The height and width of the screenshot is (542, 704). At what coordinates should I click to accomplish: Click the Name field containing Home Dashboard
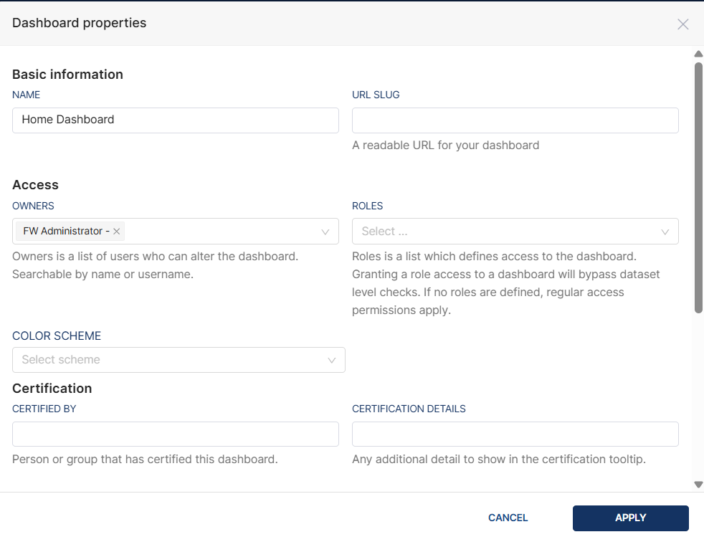(175, 120)
